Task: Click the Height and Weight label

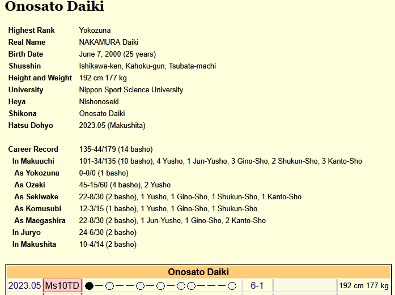Action: click(x=40, y=78)
